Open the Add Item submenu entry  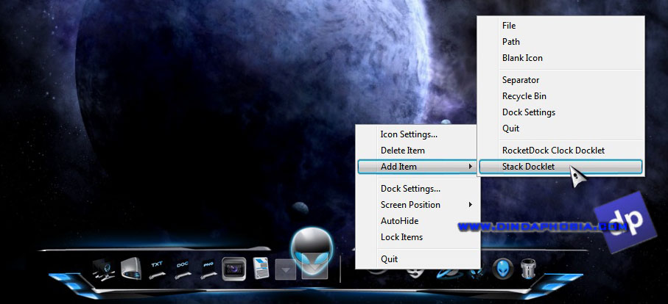point(417,167)
